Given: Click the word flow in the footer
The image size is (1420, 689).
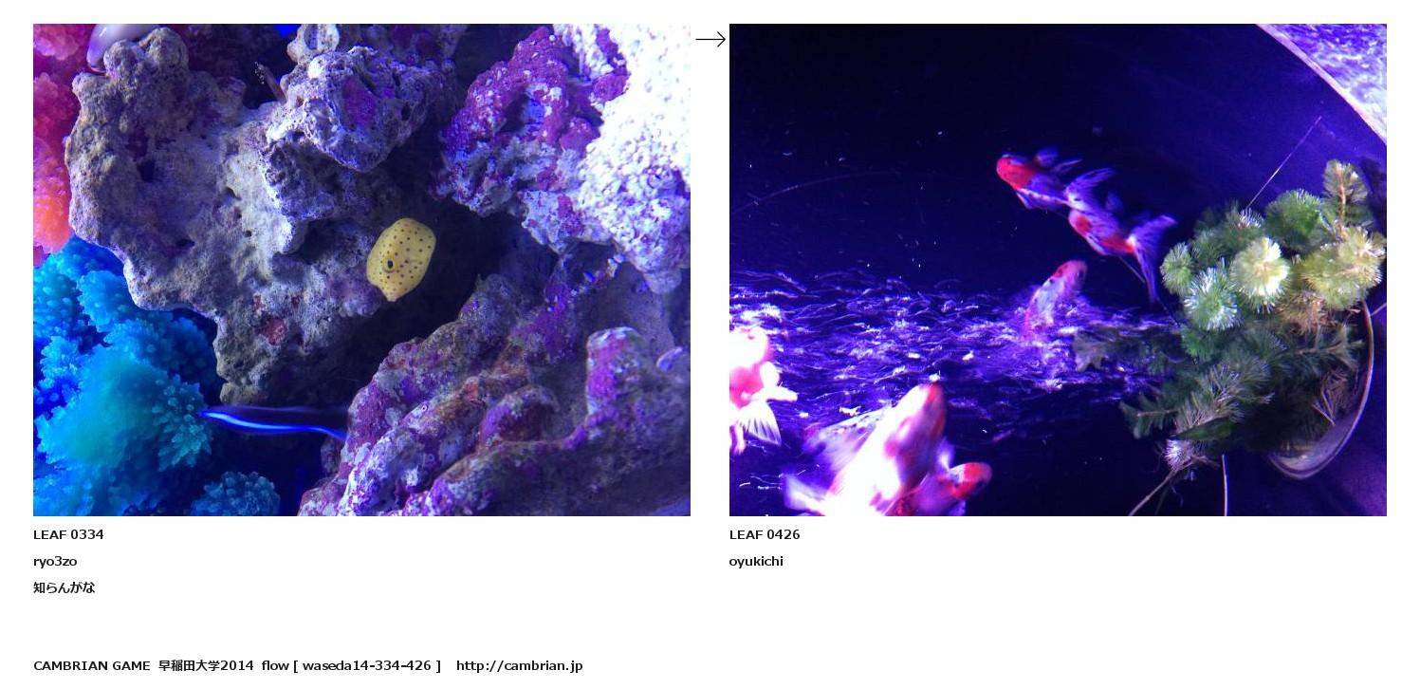Looking at the screenshot, I should coord(275,665).
